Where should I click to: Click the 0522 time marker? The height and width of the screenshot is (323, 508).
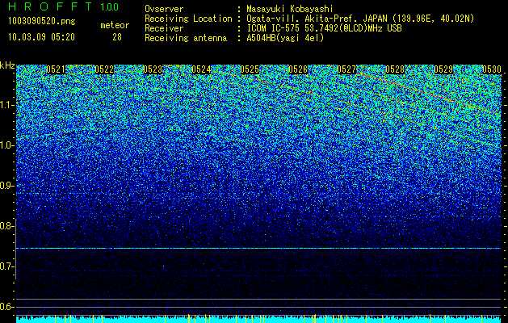tap(104, 69)
